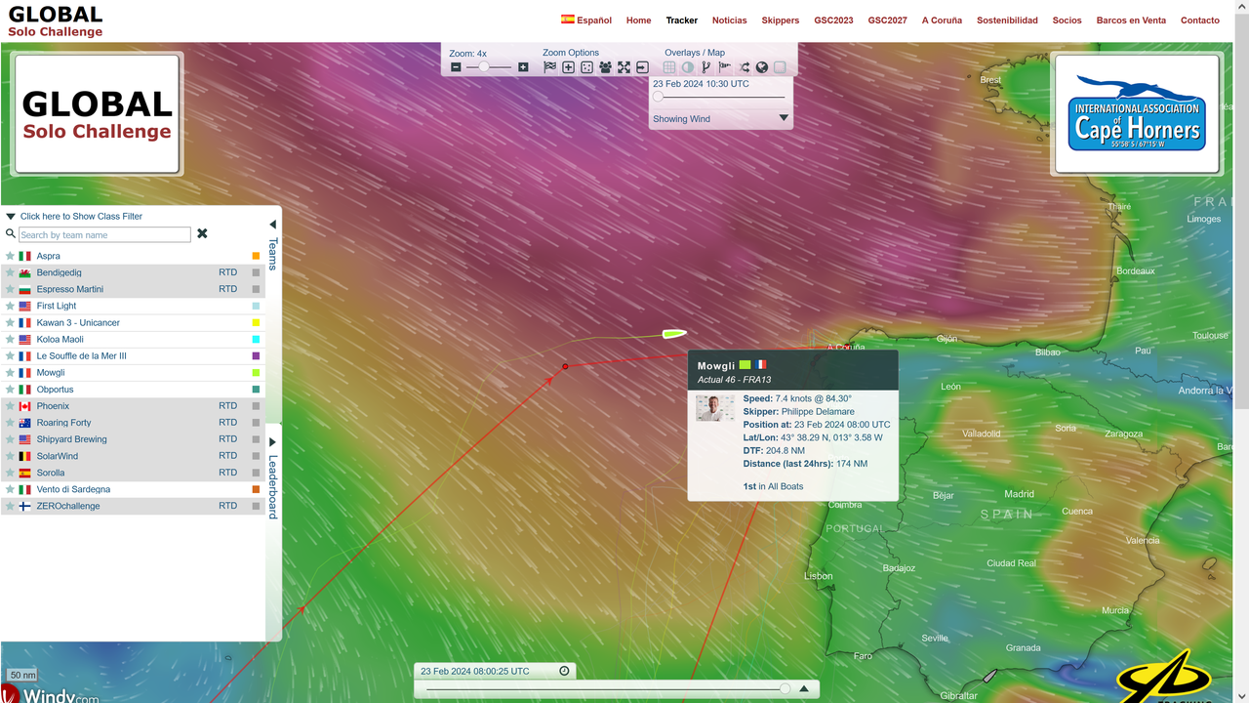1249x703 pixels.
Task: Click the four-arrows expand zoom icon
Action: click(624, 67)
